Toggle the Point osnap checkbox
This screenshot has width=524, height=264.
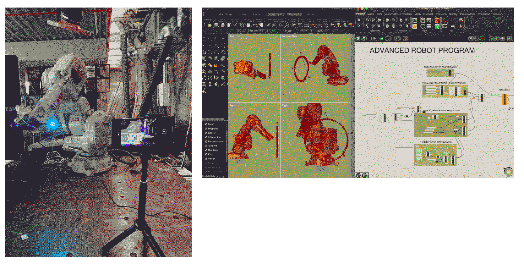[206, 124]
